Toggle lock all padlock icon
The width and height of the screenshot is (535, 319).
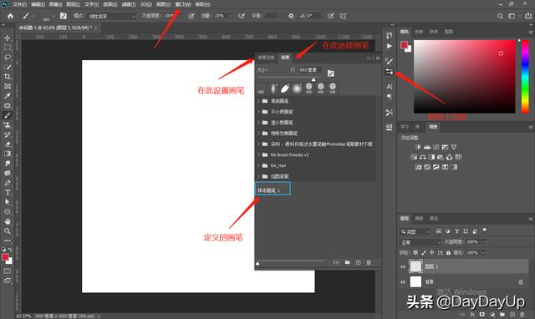(x=448, y=252)
